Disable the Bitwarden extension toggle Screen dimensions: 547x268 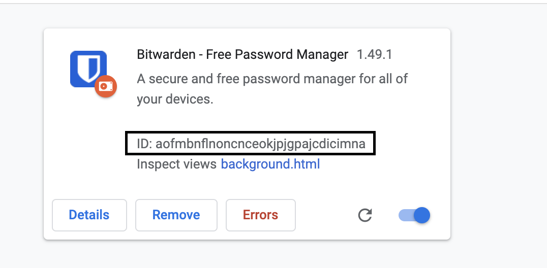415,215
